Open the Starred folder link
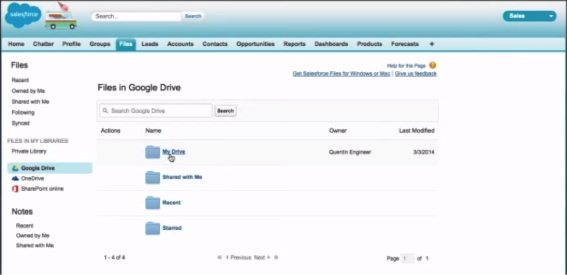 coord(172,228)
